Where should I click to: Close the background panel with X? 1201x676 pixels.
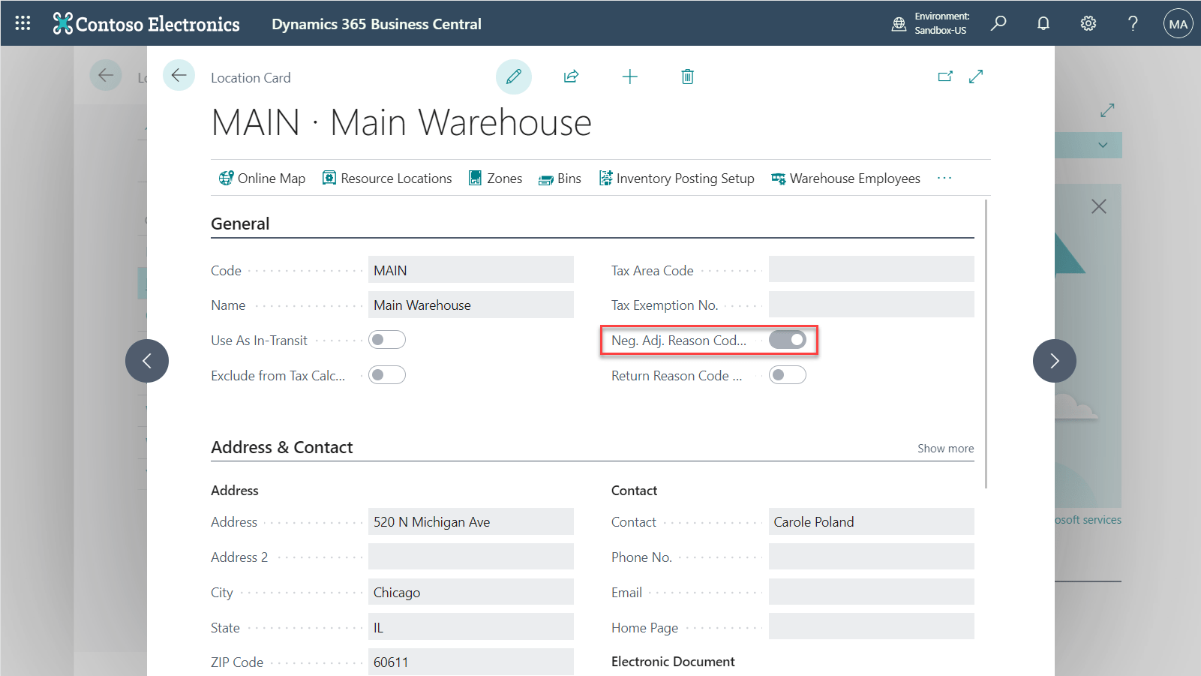click(1099, 206)
